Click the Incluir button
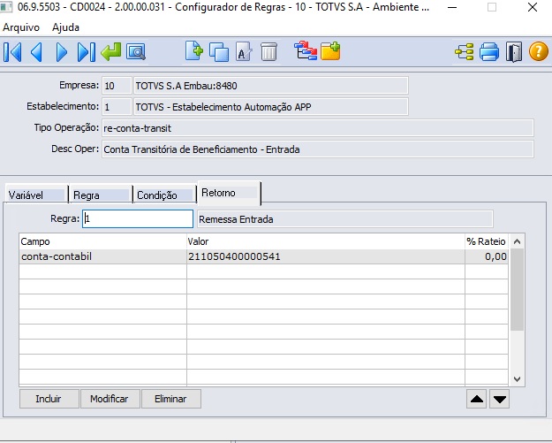Image resolution: width=552 pixels, height=443 pixels. click(x=49, y=399)
